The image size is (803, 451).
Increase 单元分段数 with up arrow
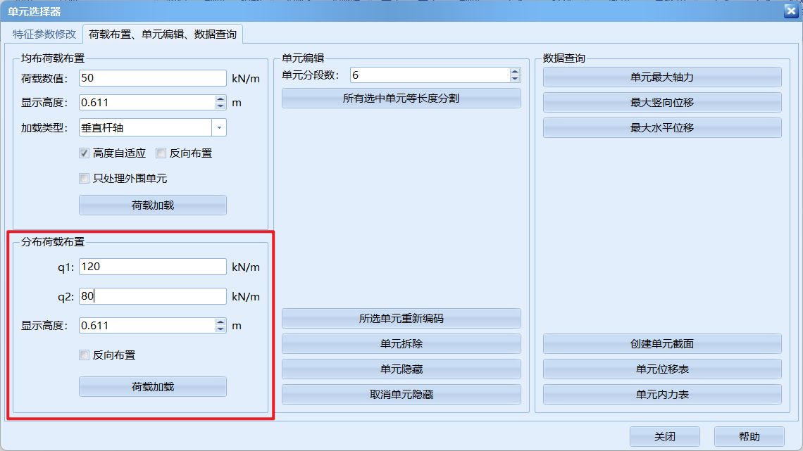pos(515,72)
